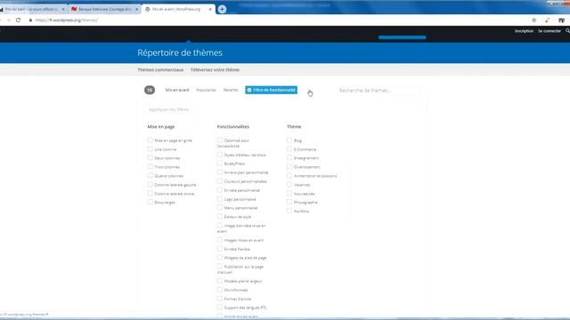
Task: Click the browser extension icon next to the star
Action: point(547,20)
